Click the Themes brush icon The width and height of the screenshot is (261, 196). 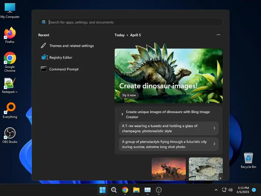(43, 45)
